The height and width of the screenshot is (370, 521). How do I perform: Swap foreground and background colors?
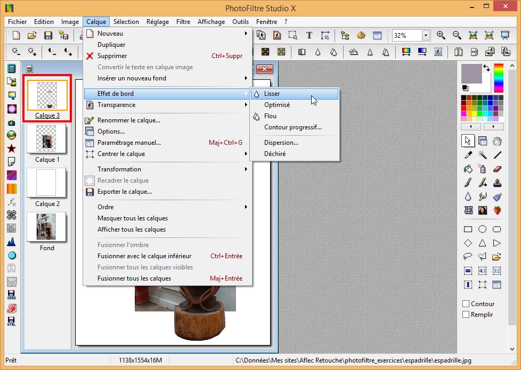coord(487,68)
